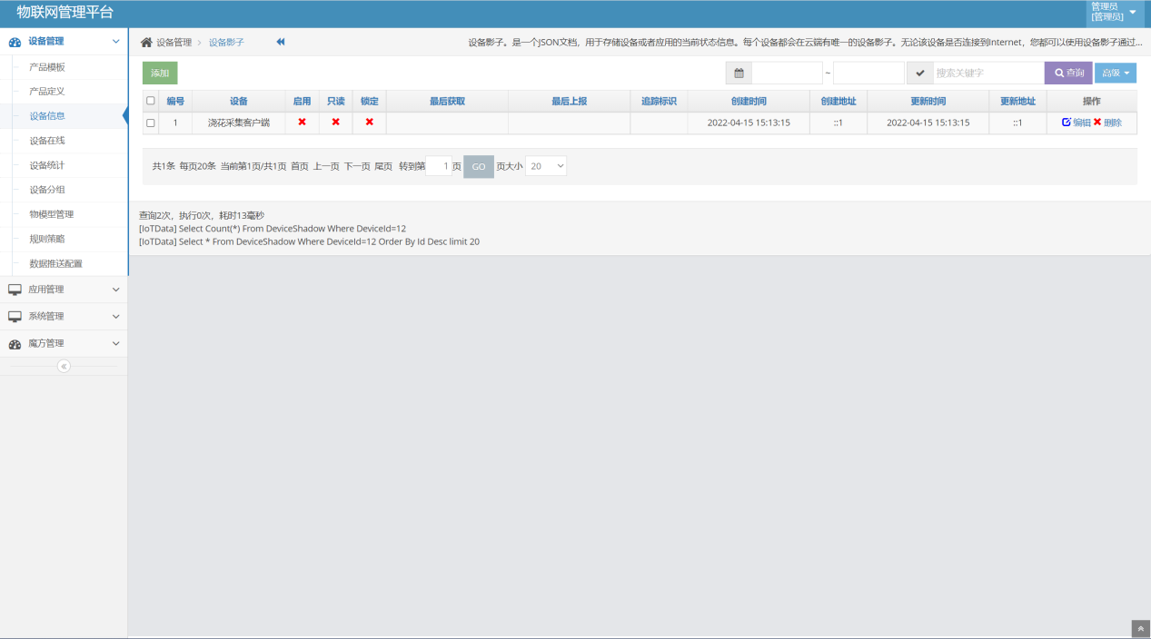Expand the 应用管理 menu chevron
The height and width of the screenshot is (639, 1151).
coord(115,290)
